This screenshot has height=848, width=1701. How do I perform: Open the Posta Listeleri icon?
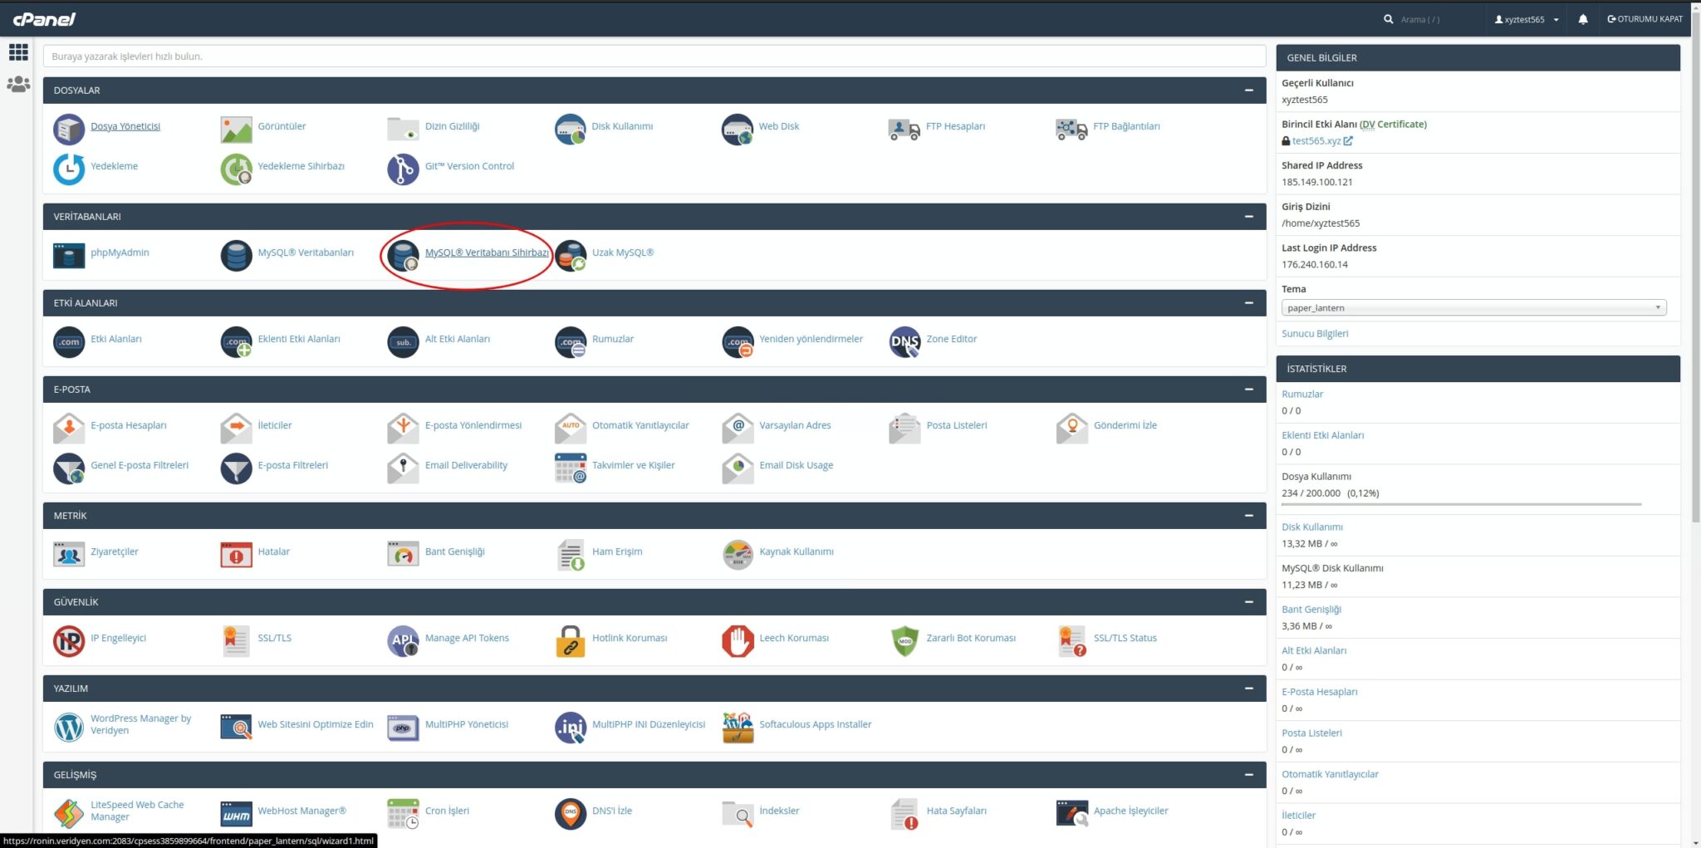(904, 429)
